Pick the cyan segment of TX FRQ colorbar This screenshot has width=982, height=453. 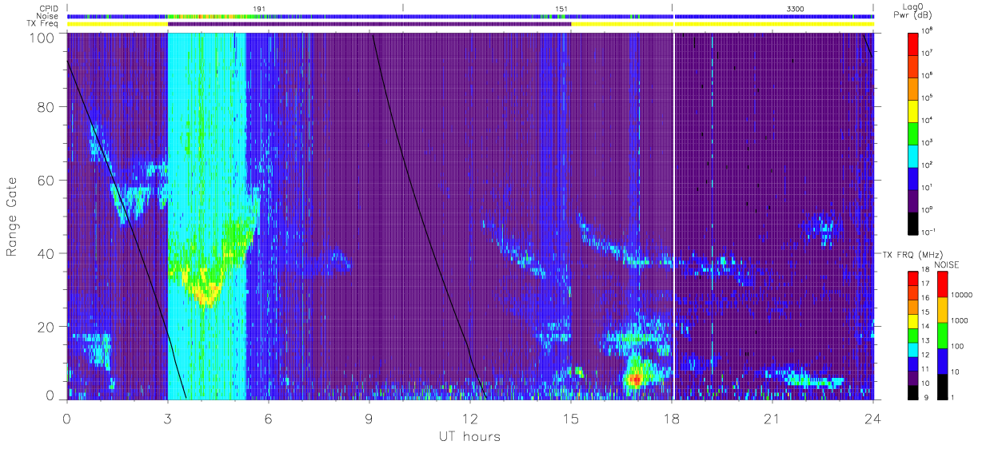tap(914, 348)
